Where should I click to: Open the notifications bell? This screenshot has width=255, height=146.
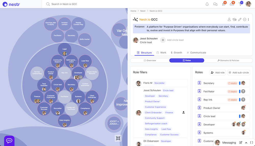[x=207, y=4]
